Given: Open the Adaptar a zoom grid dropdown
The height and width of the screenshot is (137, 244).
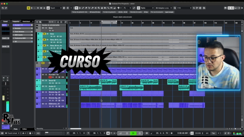Looking at the screenshot, I should pos(164,8).
